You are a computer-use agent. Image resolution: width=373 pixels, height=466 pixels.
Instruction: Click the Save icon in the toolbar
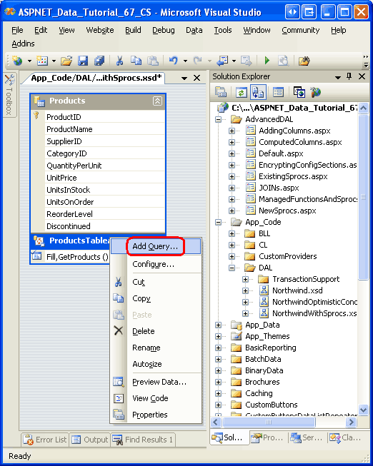(83, 61)
